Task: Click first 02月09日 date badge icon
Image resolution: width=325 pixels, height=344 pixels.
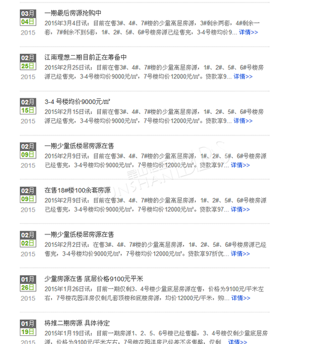Action: click(28, 150)
